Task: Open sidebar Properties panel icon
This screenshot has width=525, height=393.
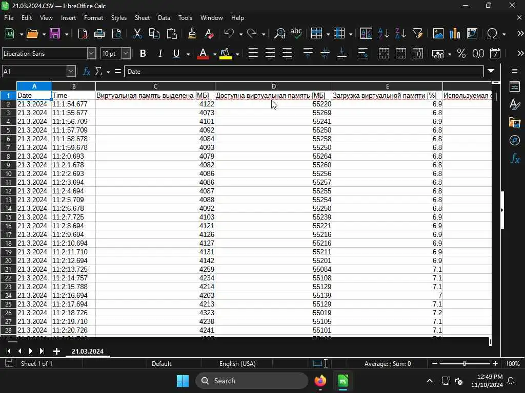Action: pos(515,86)
